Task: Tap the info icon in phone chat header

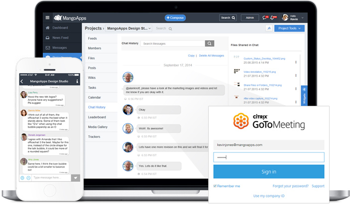Action: point(77,81)
